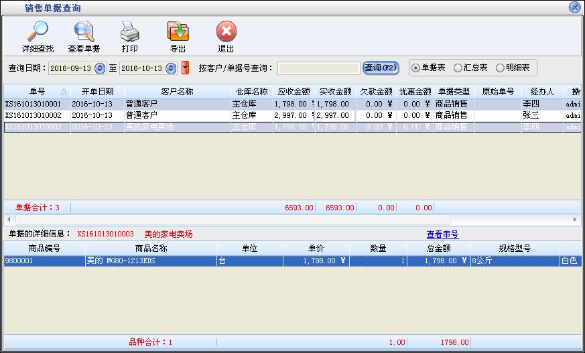Close the 销售单据查询 window
The width and height of the screenshot is (585, 353).
click(574, 7)
